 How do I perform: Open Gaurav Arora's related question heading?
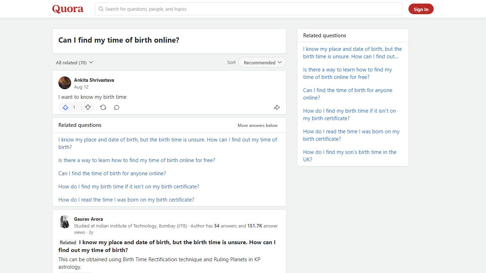[x=167, y=246]
